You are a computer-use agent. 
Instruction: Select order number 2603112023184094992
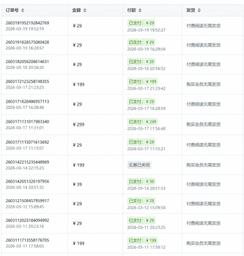(x=27, y=221)
